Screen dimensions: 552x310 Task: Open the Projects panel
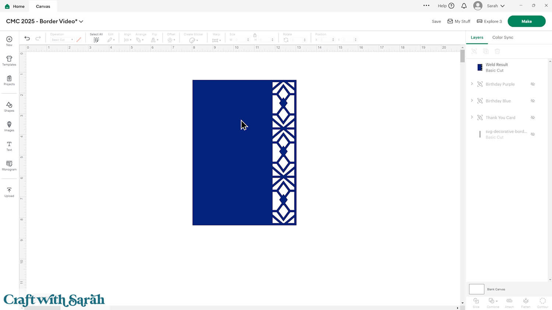pos(9,80)
